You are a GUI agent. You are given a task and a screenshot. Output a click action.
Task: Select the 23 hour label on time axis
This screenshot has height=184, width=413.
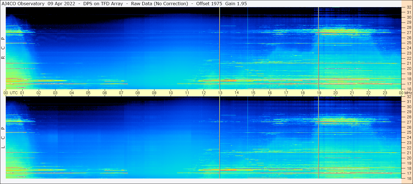click(385, 93)
